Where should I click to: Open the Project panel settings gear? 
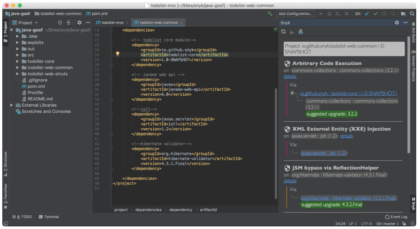[79, 23]
